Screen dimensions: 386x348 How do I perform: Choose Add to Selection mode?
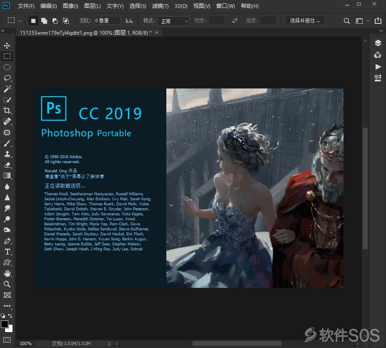point(44,21)
